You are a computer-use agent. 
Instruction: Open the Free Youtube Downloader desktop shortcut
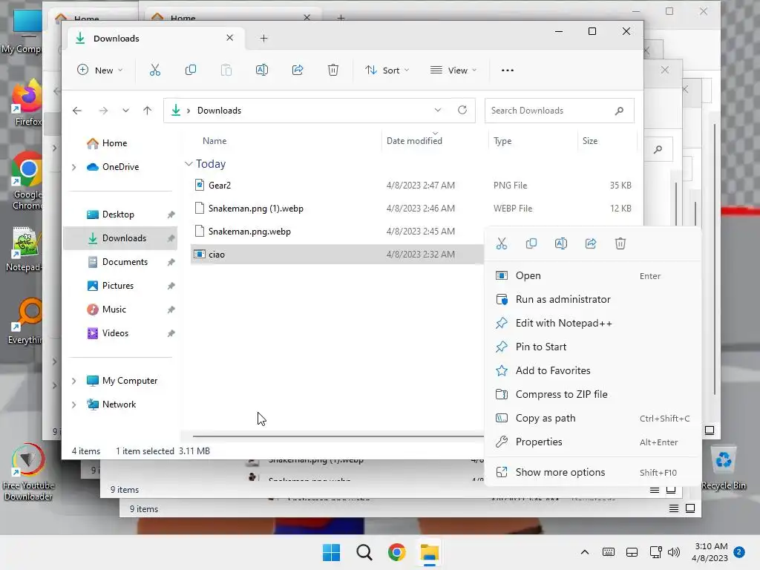[28, 471]
